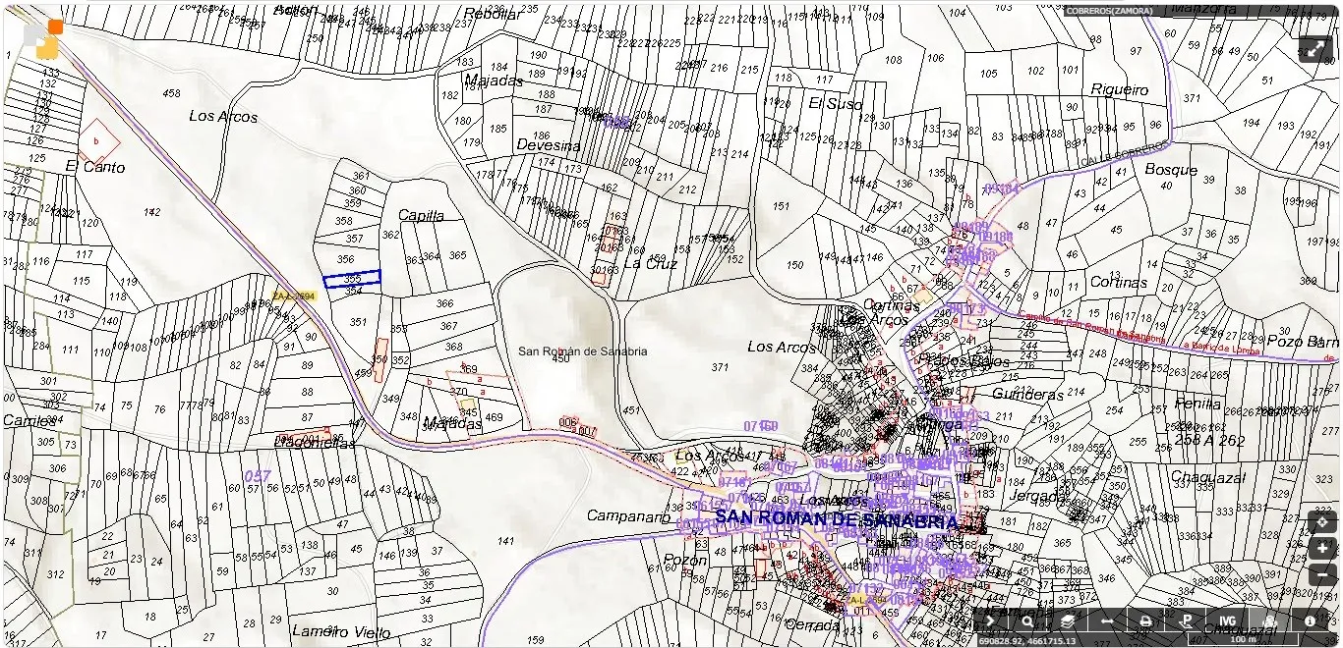Center map with the locate button
Viewport: 1343px width, 648px height.
(x=1322, y=522)
